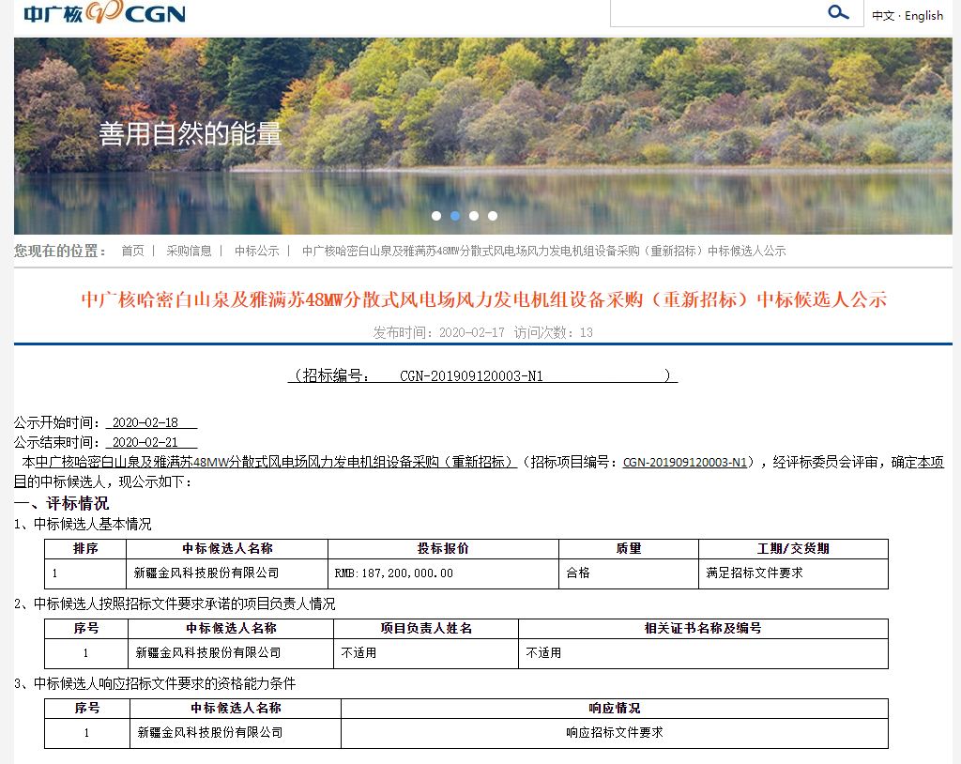
Task: Click 响应情况 column header
Action: coord(615,709)
